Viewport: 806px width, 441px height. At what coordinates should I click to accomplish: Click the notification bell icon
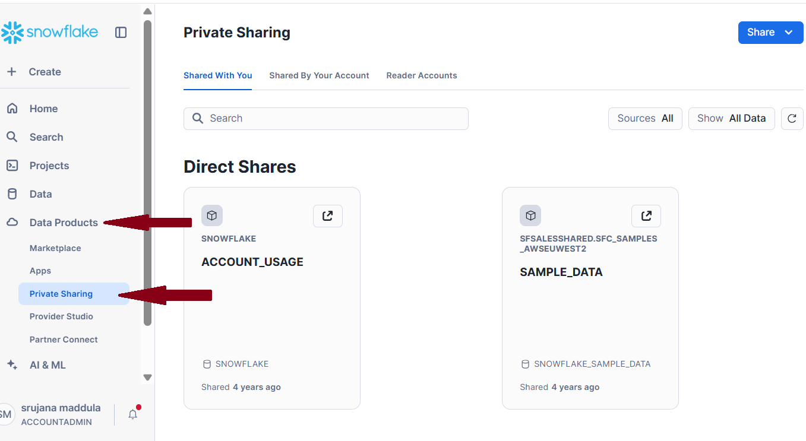pyautogui.click(x=133, y=414)
